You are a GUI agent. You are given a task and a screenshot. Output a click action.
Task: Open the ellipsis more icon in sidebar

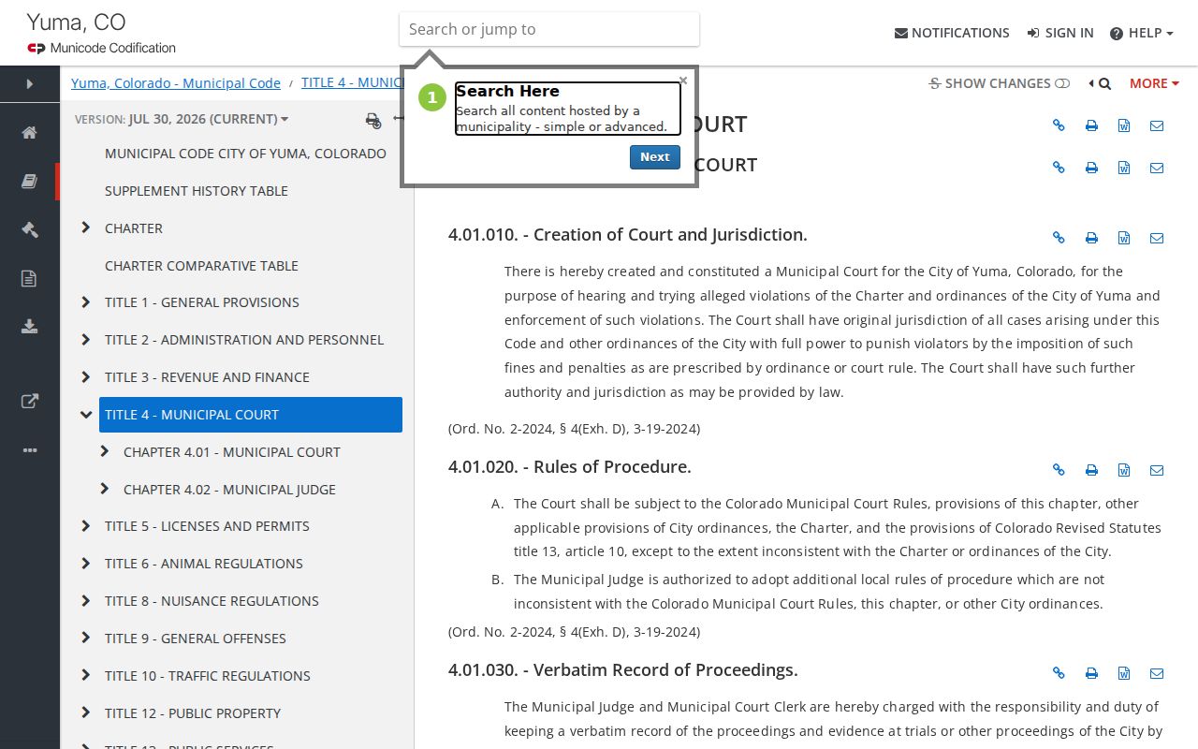(x=30, y=450)
